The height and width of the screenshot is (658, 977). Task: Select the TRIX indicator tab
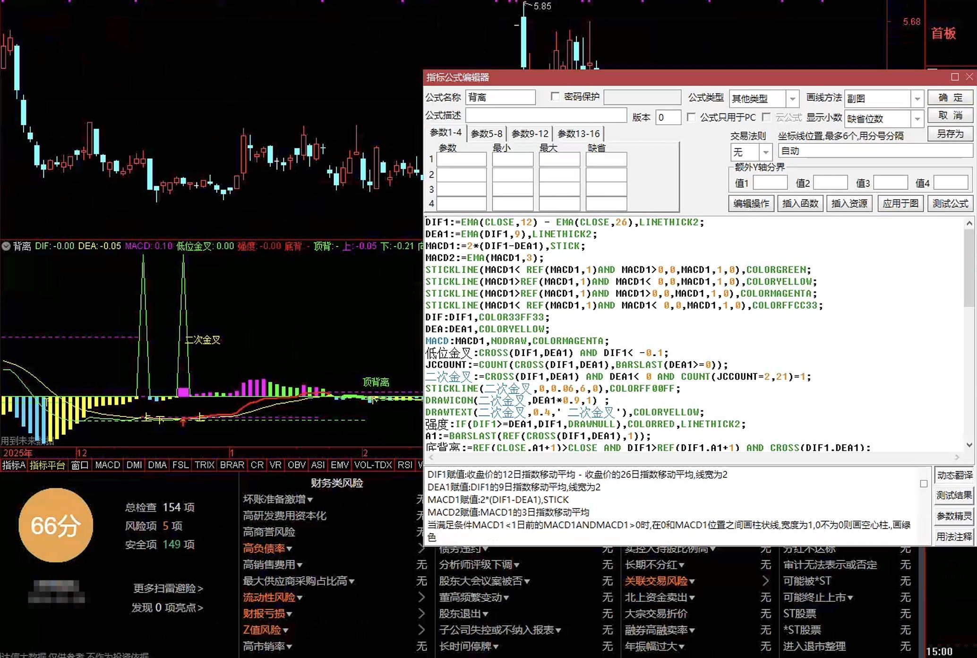[204, 465]
